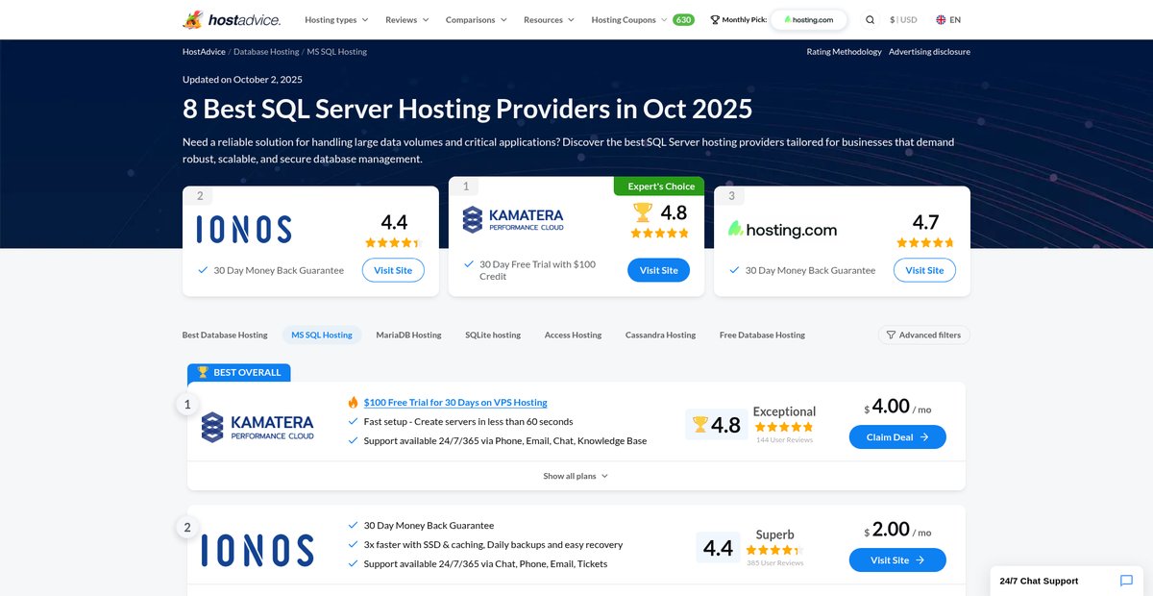Click the BEST OVERALL ribbon
Screen dimensions: 1153x596
(238, 372)
